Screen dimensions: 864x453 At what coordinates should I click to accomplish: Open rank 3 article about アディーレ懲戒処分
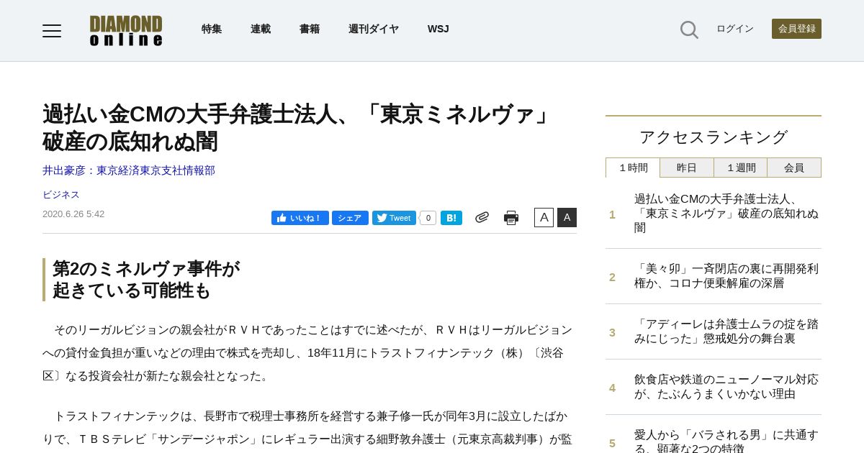pos(726,331)
